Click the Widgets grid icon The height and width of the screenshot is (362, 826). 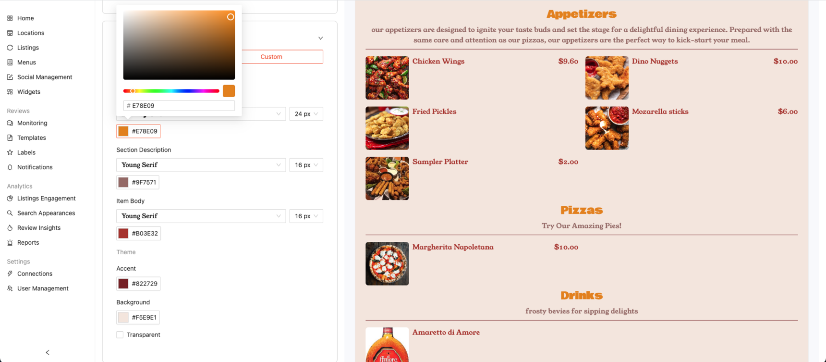(10, 92)
